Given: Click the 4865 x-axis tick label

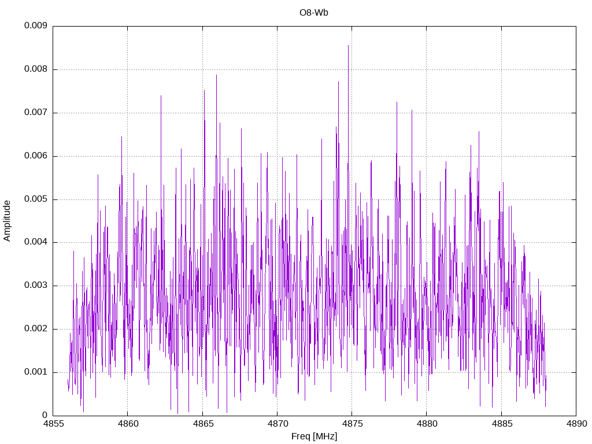Looking at the screenshot, I should [x=202, y=424].
